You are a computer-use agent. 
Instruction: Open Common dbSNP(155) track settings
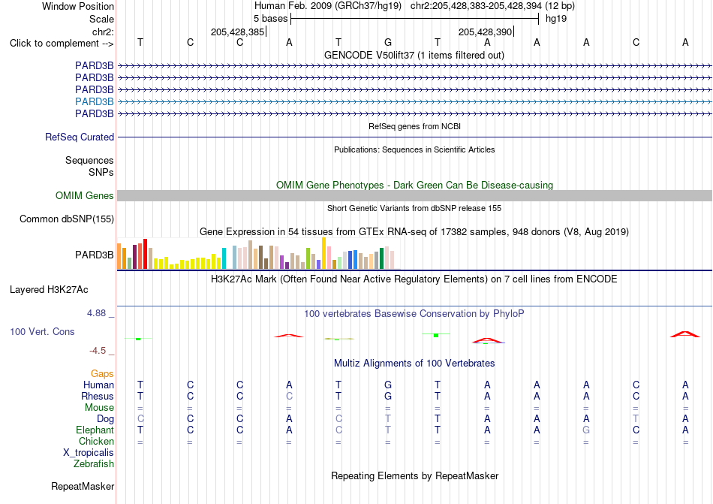pyautogui.click(x=67, y=219)
